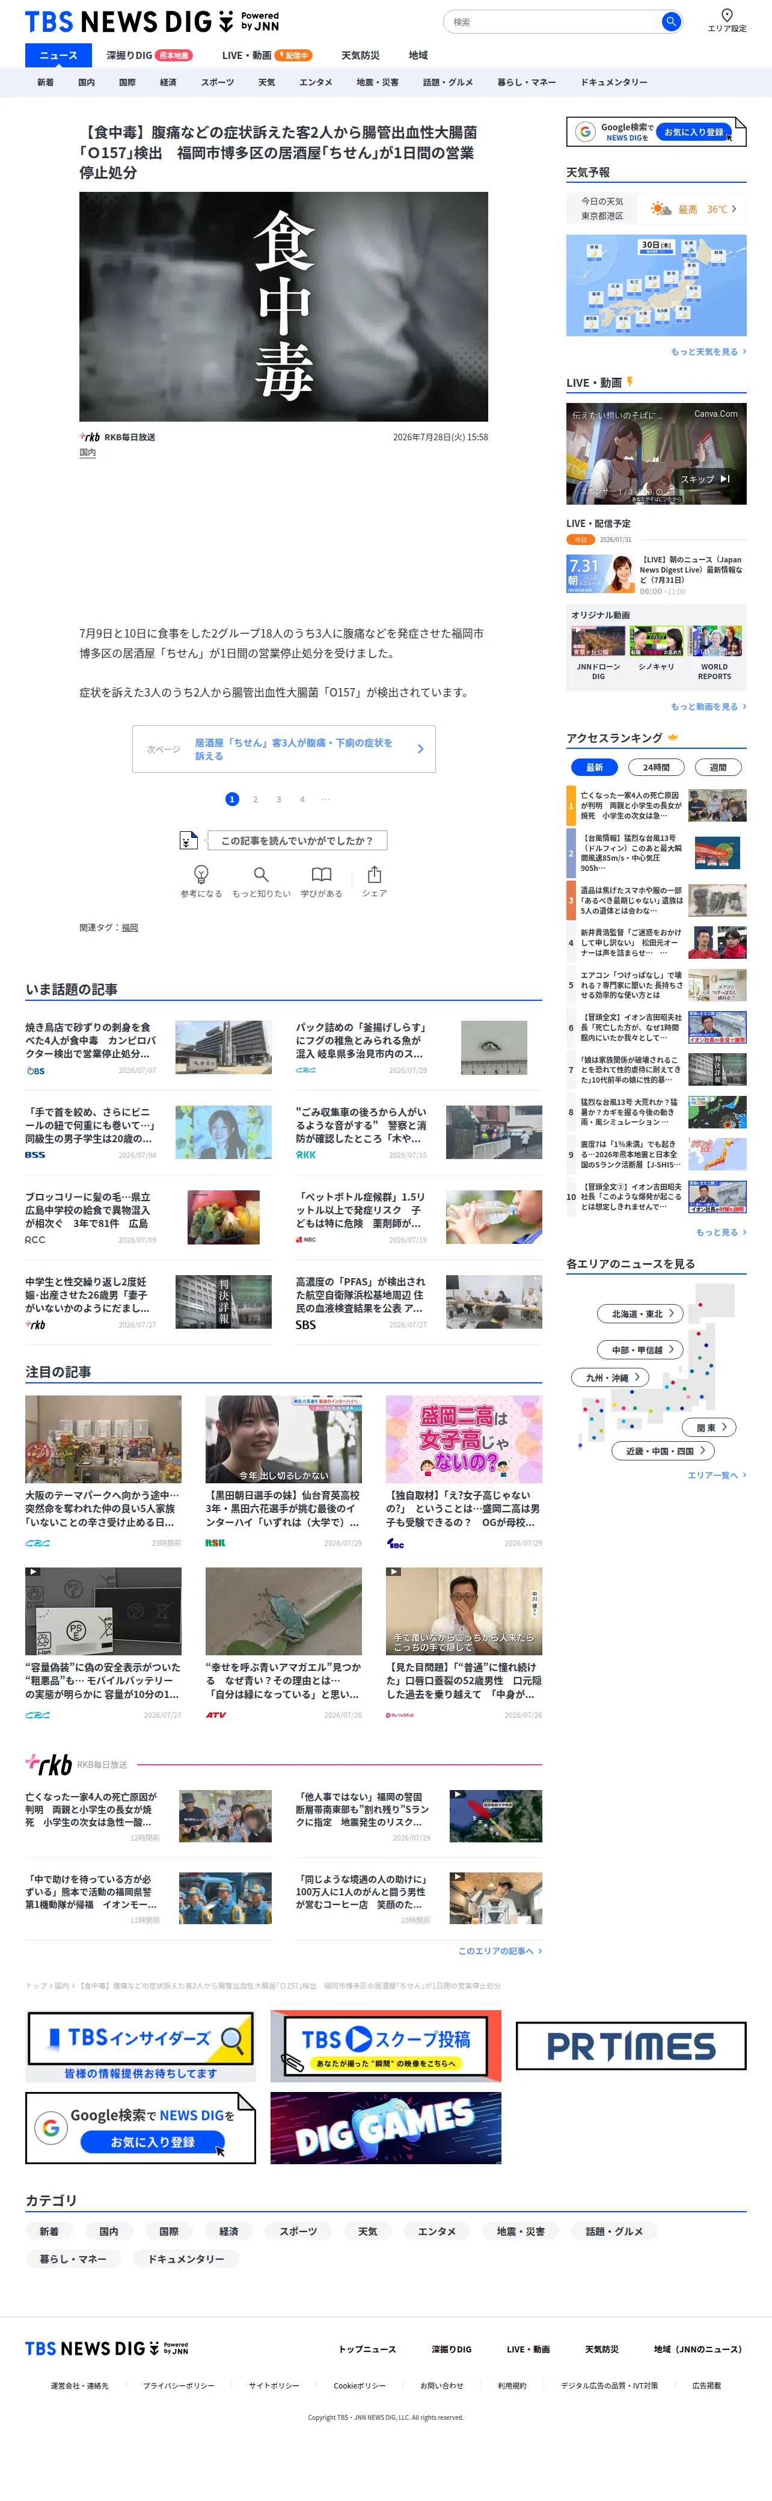Open the DIG GAMES banner
This screenshot has width=772, height=2501.
pyautogui.click(x=385, y=2127)
